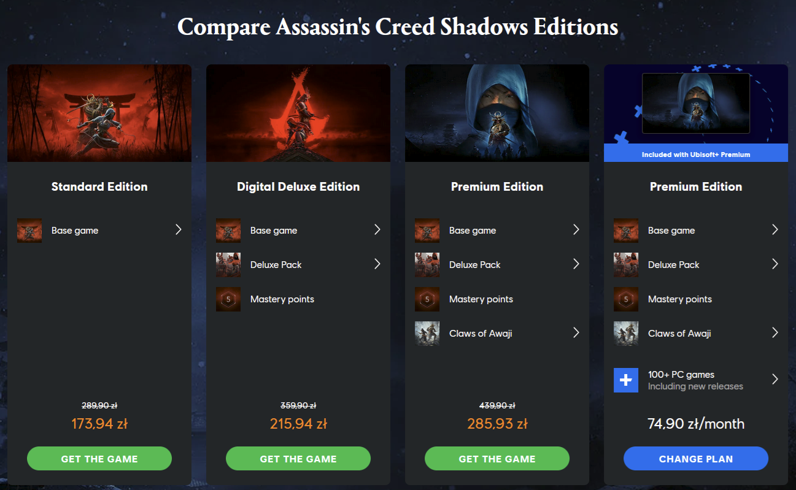Click Mastery points icon in Ubisoft+ Premium card
Viewport: 796px width, 490px height.
point(626,299)
